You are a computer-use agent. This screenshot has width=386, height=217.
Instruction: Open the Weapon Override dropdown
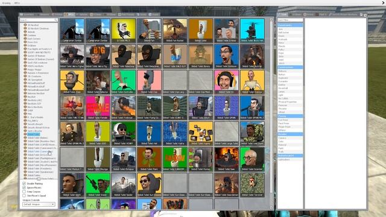(x=39, y=204)
